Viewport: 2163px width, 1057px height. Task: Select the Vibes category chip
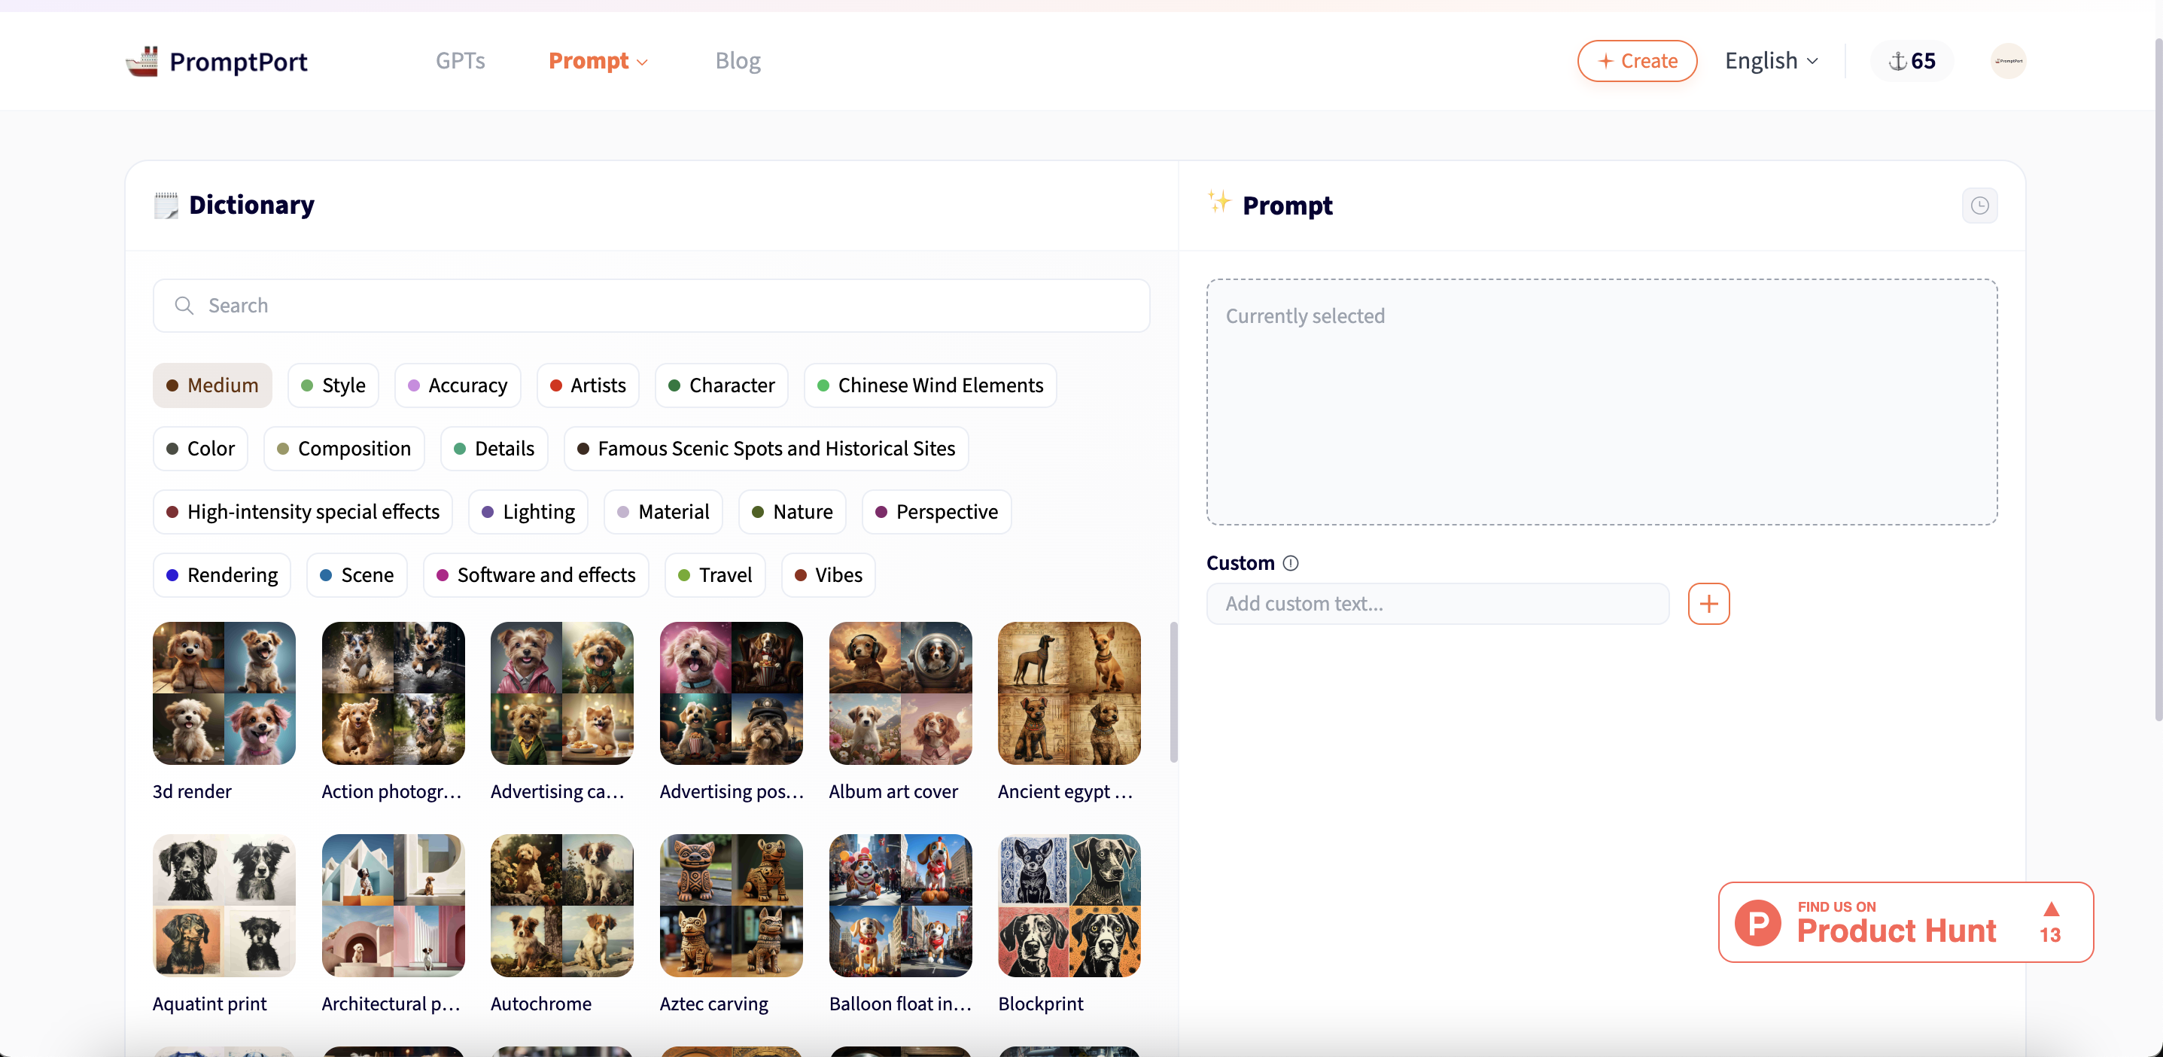(828, 574)
